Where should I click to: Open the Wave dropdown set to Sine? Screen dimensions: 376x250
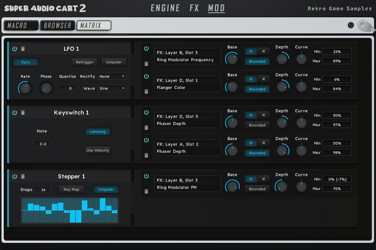click(112, 88)
